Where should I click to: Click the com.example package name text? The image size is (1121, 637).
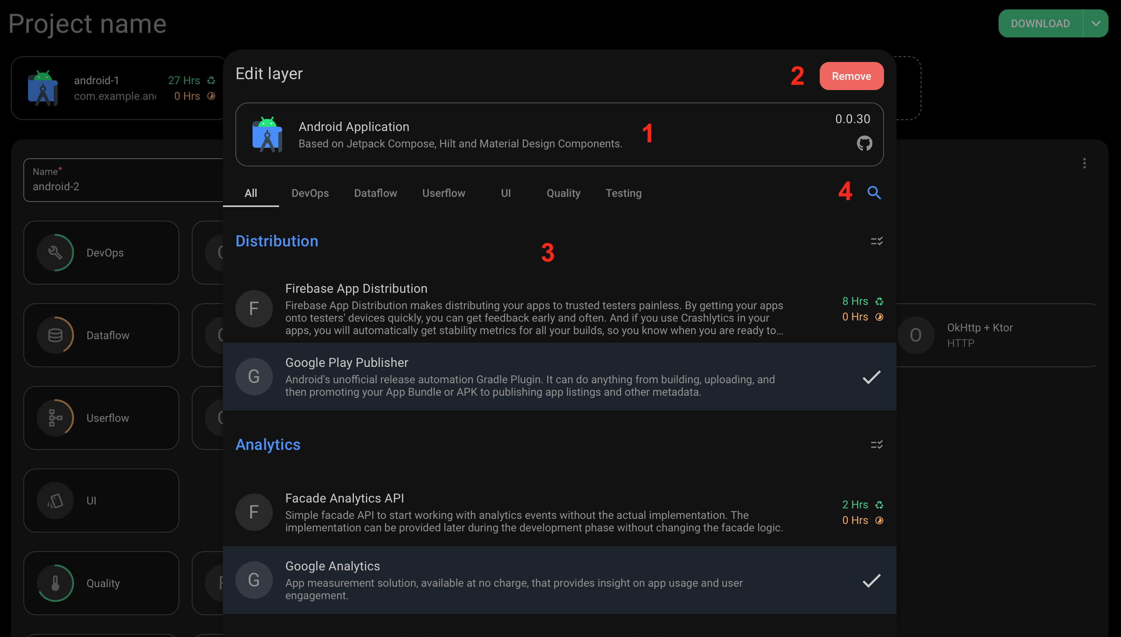click(x=115, y=96)
